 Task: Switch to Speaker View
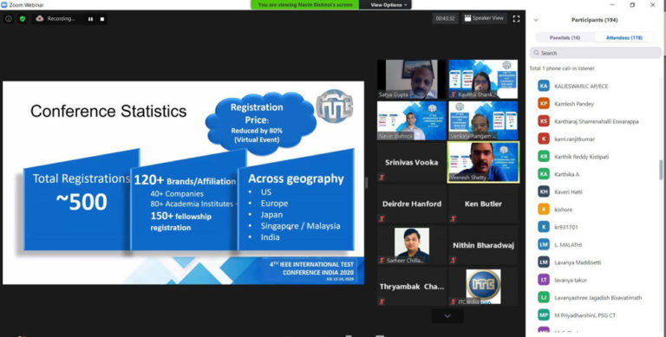coord(484,18)
